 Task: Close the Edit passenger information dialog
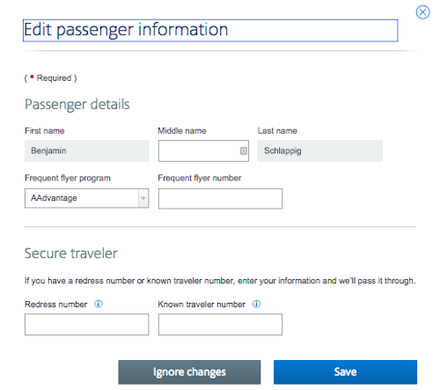pos(422,12)
